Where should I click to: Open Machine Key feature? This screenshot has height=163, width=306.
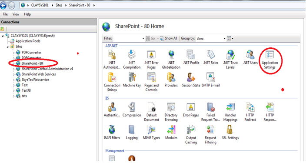[x=132, y=80]
